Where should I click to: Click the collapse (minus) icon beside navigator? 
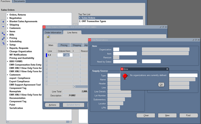3,27
